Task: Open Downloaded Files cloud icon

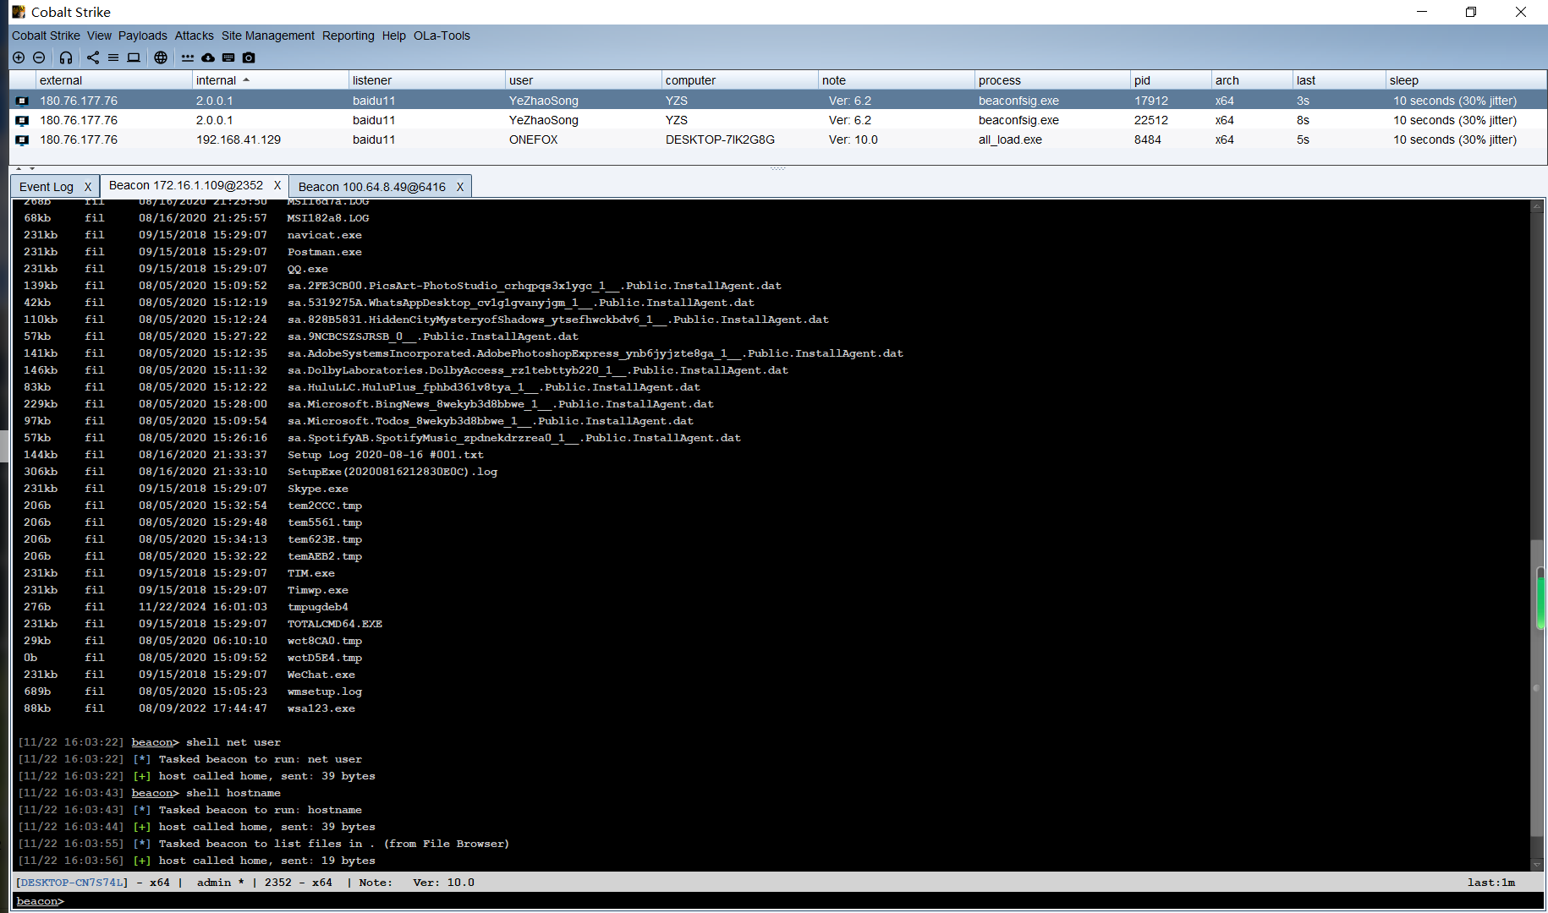Action: click(208, 57)
